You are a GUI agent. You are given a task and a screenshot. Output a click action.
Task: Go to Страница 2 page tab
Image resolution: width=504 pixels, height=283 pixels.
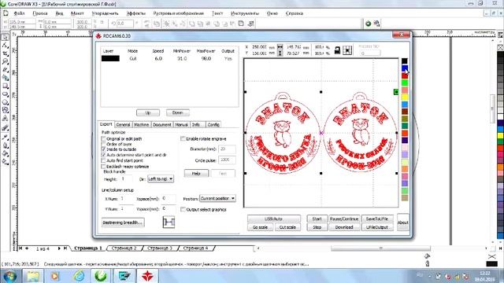pos(124,248)
